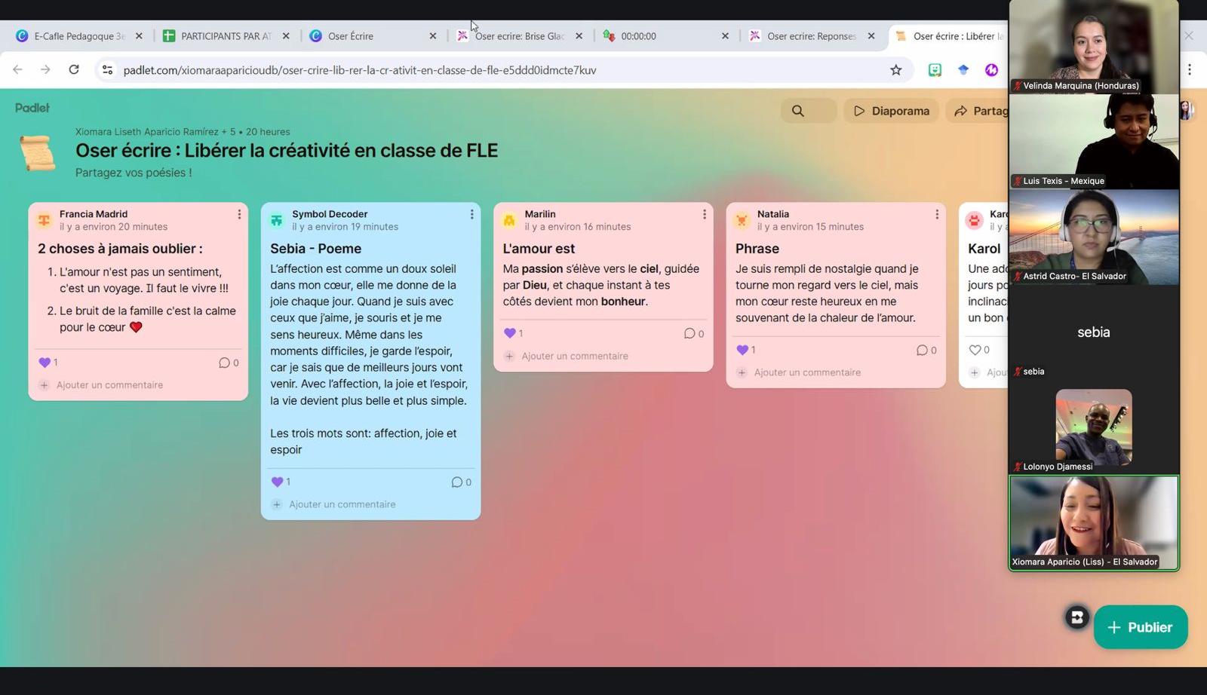This screenshot has width=1207, height=695.
Task: Click the green extension icon in toolbar
Action: [935, 70]
